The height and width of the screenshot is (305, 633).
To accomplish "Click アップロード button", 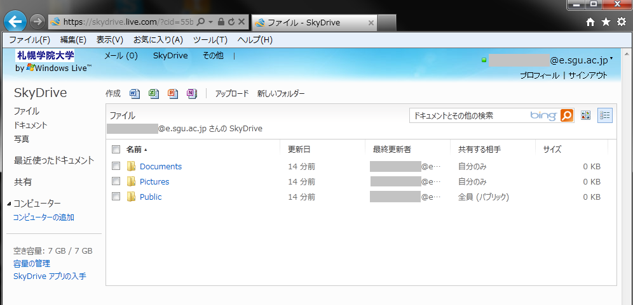I will 232,93.
